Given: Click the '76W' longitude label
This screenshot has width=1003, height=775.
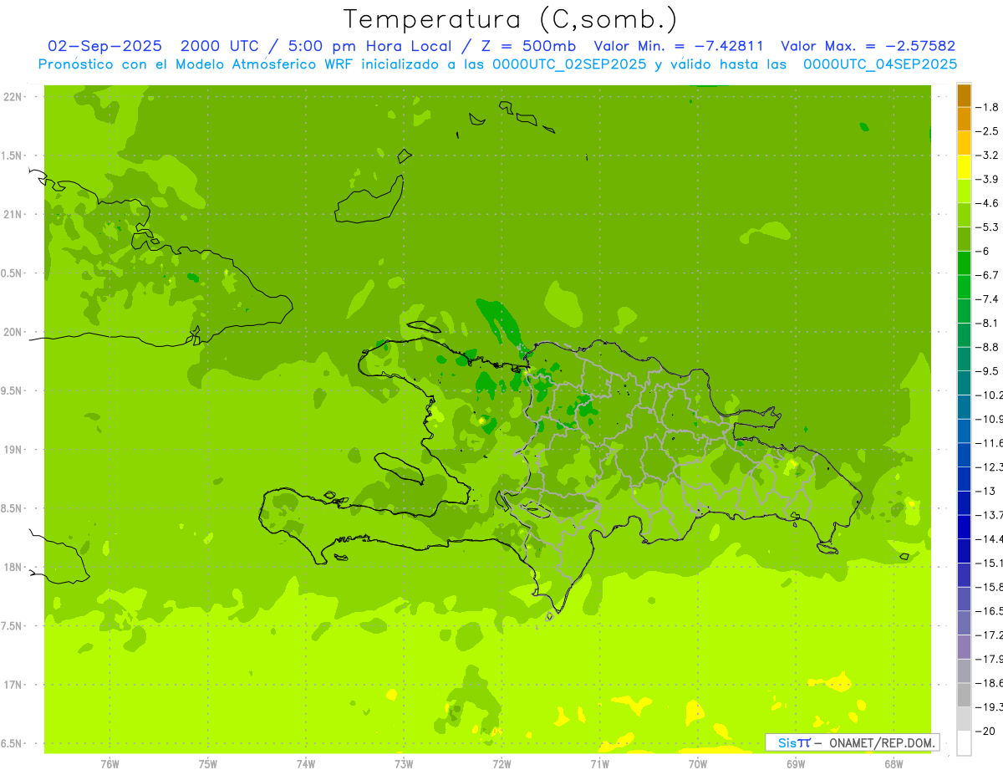Looking at the screenshot, I should coord(109,764).
